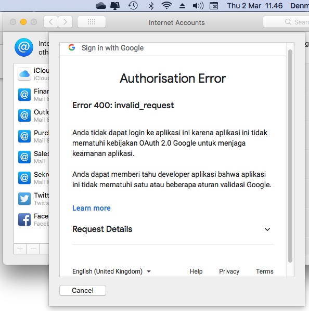The width and height of the screenshot is (309, 311).
Task: Click the Search field in Internet Accounts
Action: 286,22
